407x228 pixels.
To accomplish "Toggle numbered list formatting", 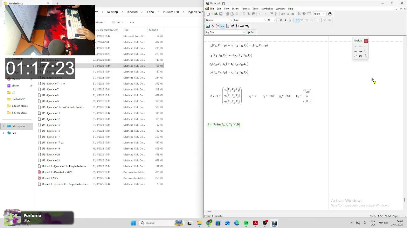I will point(318,20).
